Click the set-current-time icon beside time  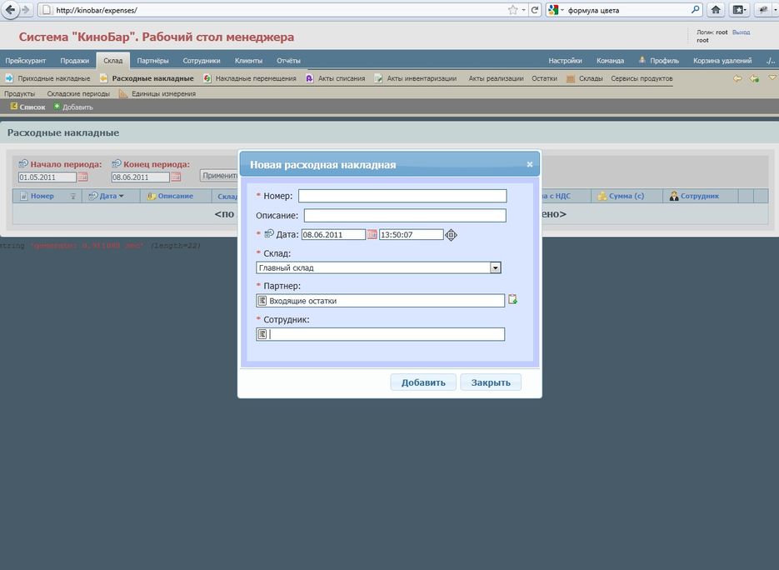click(x=451, y=234)
